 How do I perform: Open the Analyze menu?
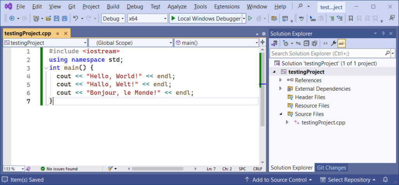pyautogui.click(x=177, y=7)
